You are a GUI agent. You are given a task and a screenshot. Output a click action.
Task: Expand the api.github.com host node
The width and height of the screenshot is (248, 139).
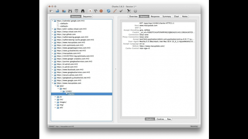[52, 34]
